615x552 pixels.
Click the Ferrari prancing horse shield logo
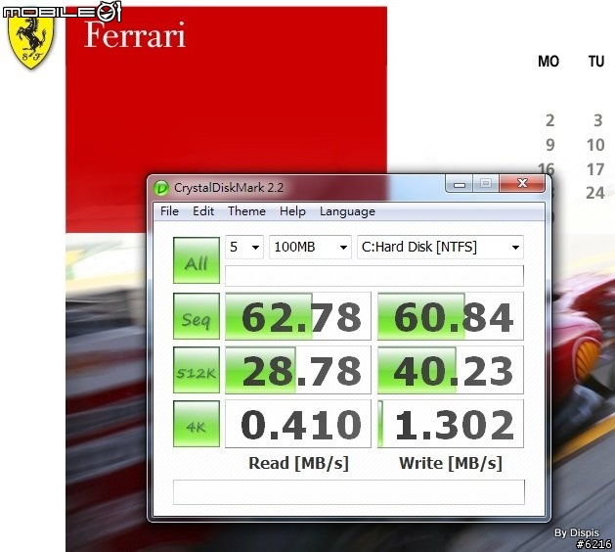point(31,42)
